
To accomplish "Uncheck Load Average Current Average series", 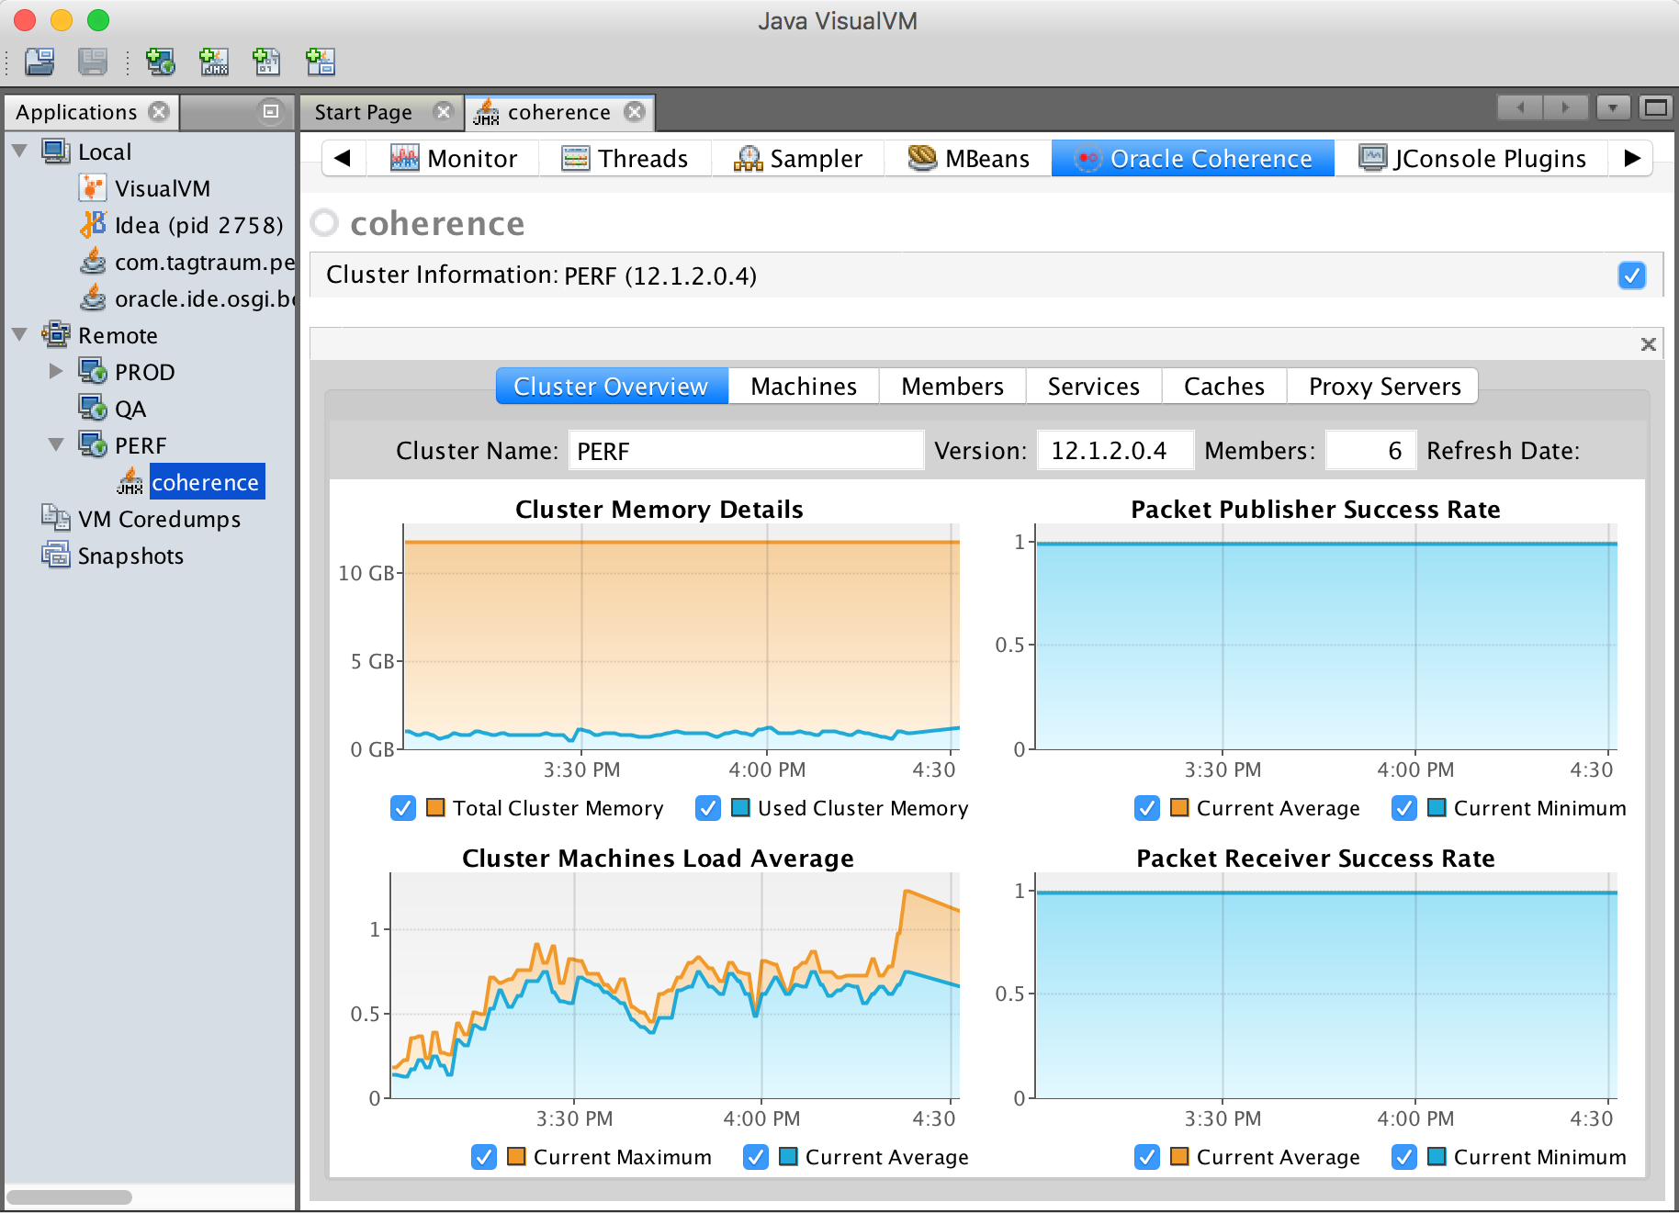I will click(756, 1157).
